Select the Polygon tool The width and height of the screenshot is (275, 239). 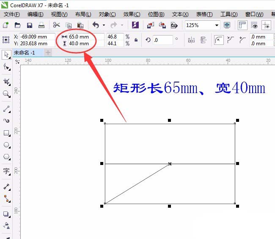coord(6,157)
